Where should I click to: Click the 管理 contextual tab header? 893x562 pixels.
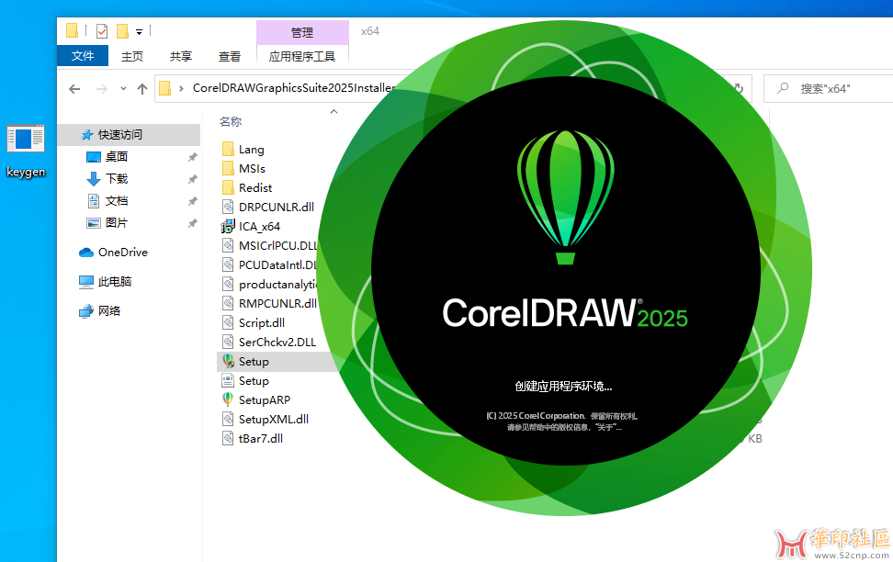point(302,32)
